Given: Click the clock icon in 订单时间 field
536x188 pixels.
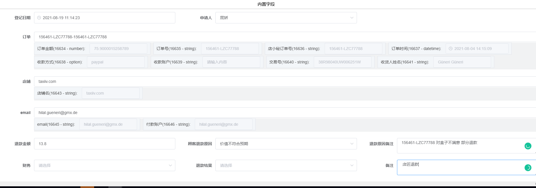Looking at the screenshot, I should tap(450, 49).
